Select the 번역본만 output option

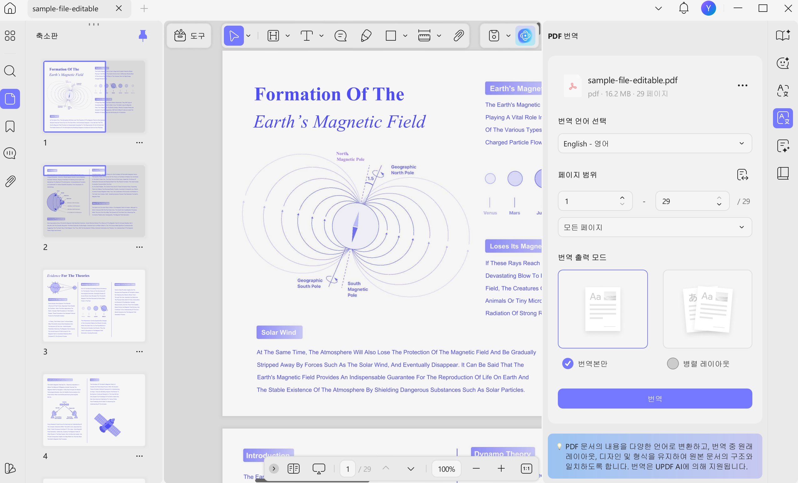pyautogui.click(x=584, y=364)
